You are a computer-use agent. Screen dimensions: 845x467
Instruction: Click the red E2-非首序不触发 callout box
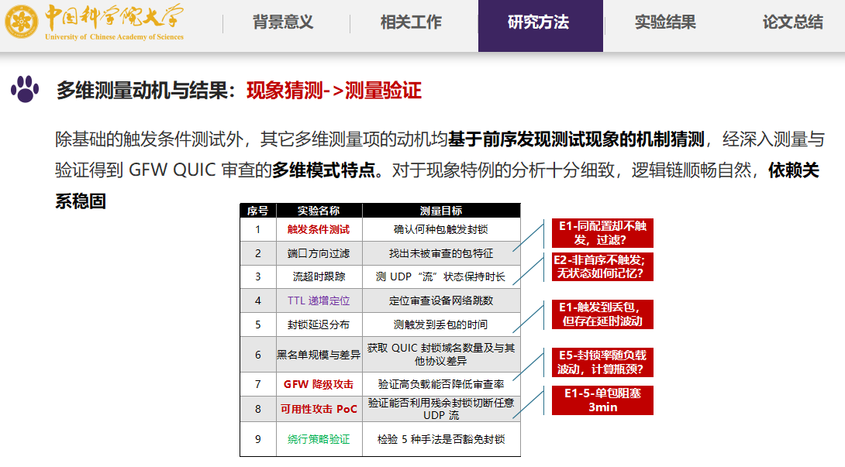click(x=602, y=266)
